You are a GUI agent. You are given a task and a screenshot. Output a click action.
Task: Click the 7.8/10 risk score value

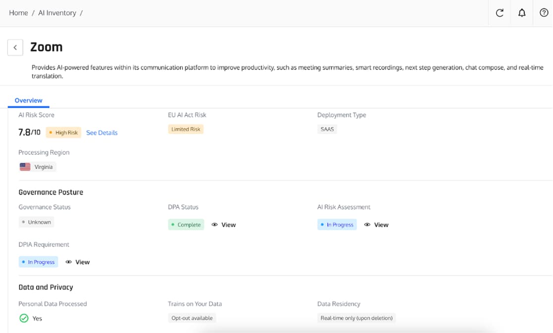[29, 133]
